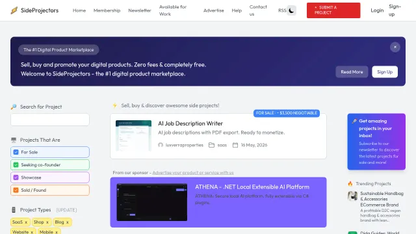
Task: Remove the SaaS tag filter
Action: (x=26, y=222)
